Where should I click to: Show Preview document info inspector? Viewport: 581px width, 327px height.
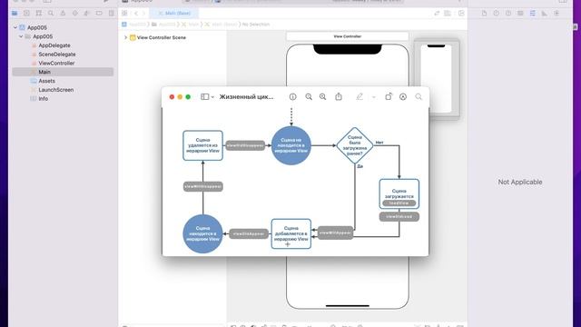tap(292, 97)
